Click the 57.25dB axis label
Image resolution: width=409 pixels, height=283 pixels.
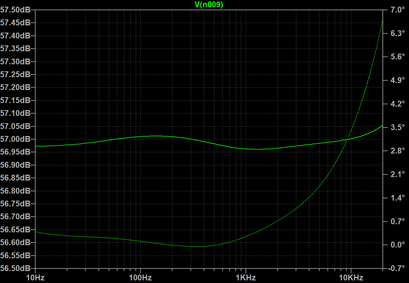[x=15, y=75]
